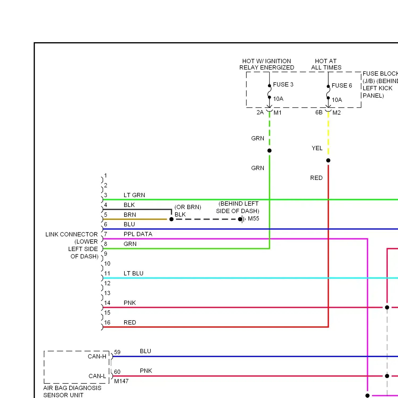Screen dimensions: 398x398
Task: Select pin number "59" of the sensor unit
Action: point(117,352)
